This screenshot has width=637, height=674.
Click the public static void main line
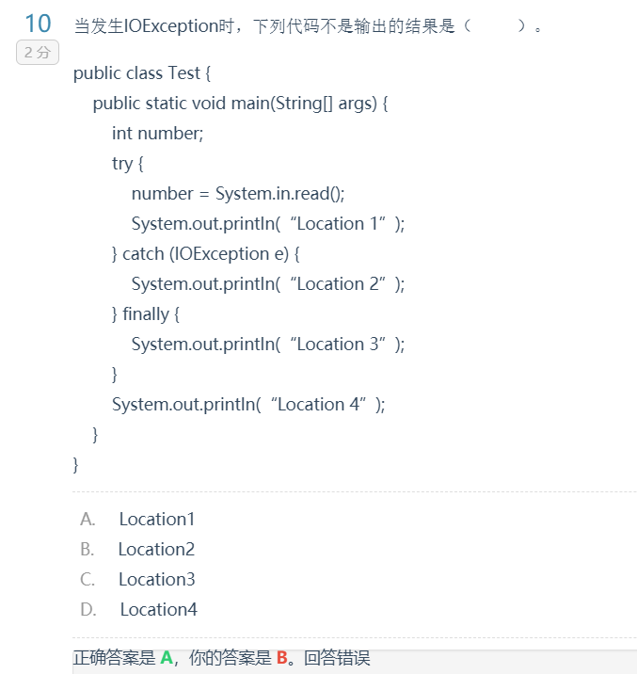[x=240, y=104]
